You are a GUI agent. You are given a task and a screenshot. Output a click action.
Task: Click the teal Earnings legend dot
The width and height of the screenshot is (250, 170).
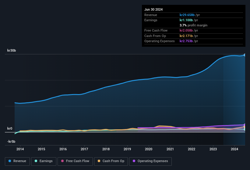click(x=36, y=161)
